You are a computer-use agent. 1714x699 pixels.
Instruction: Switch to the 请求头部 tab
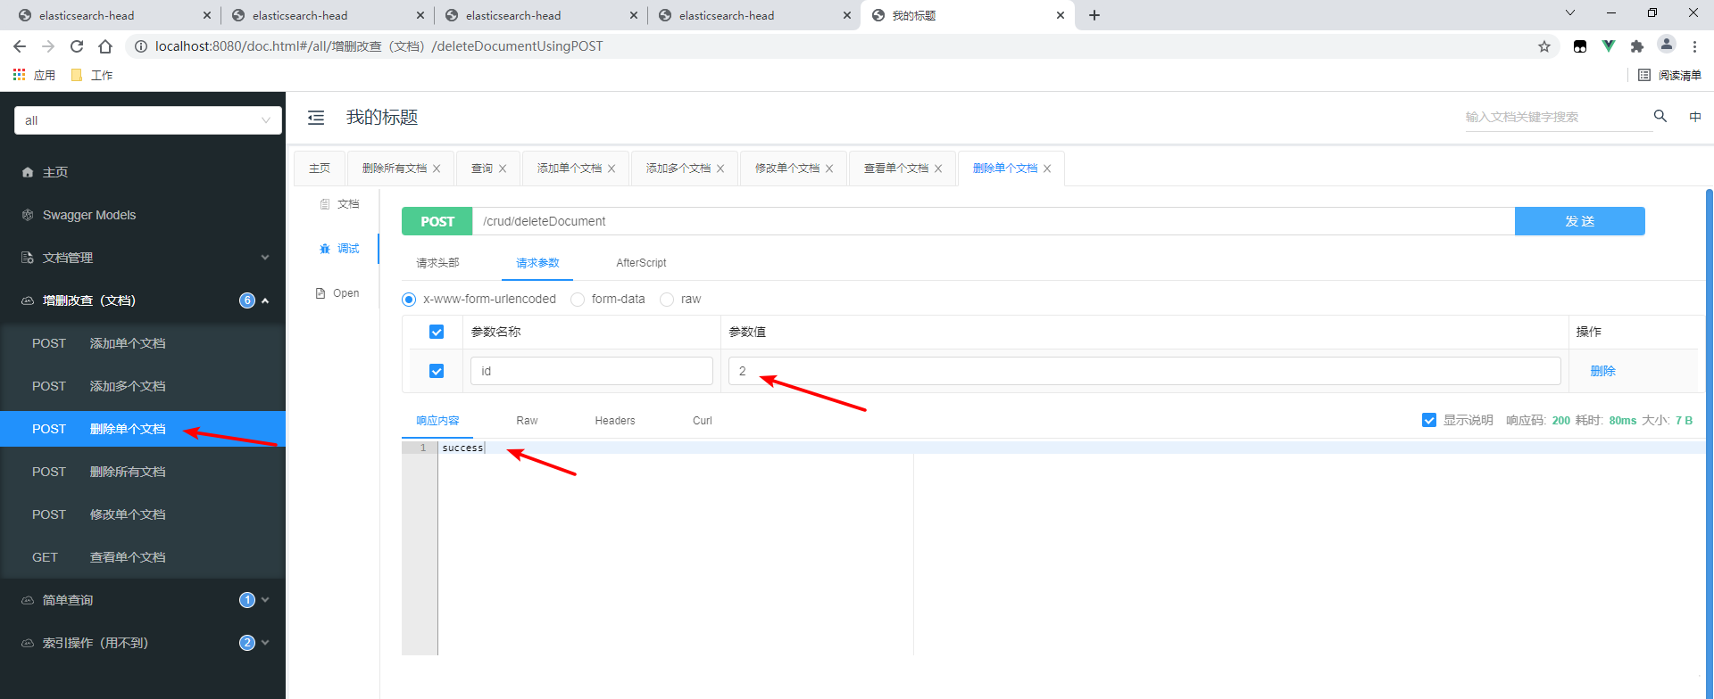437,263
